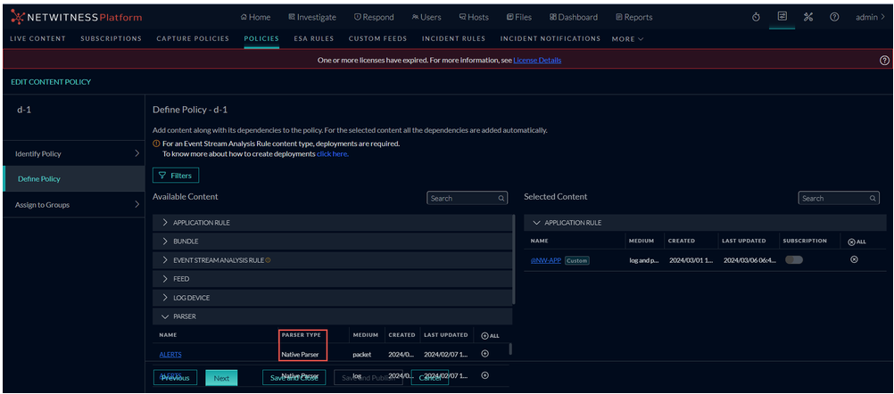Viewport: 894px width, 394px height.
Task: Open the Dashboard section
Action: [574, 17]
